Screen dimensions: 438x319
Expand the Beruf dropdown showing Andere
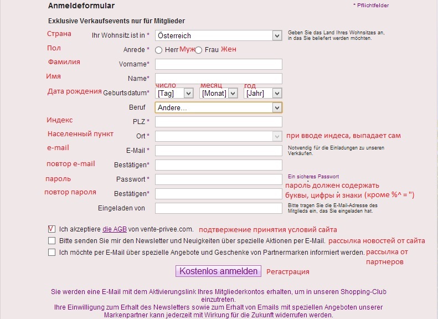[x=218, y=107]
